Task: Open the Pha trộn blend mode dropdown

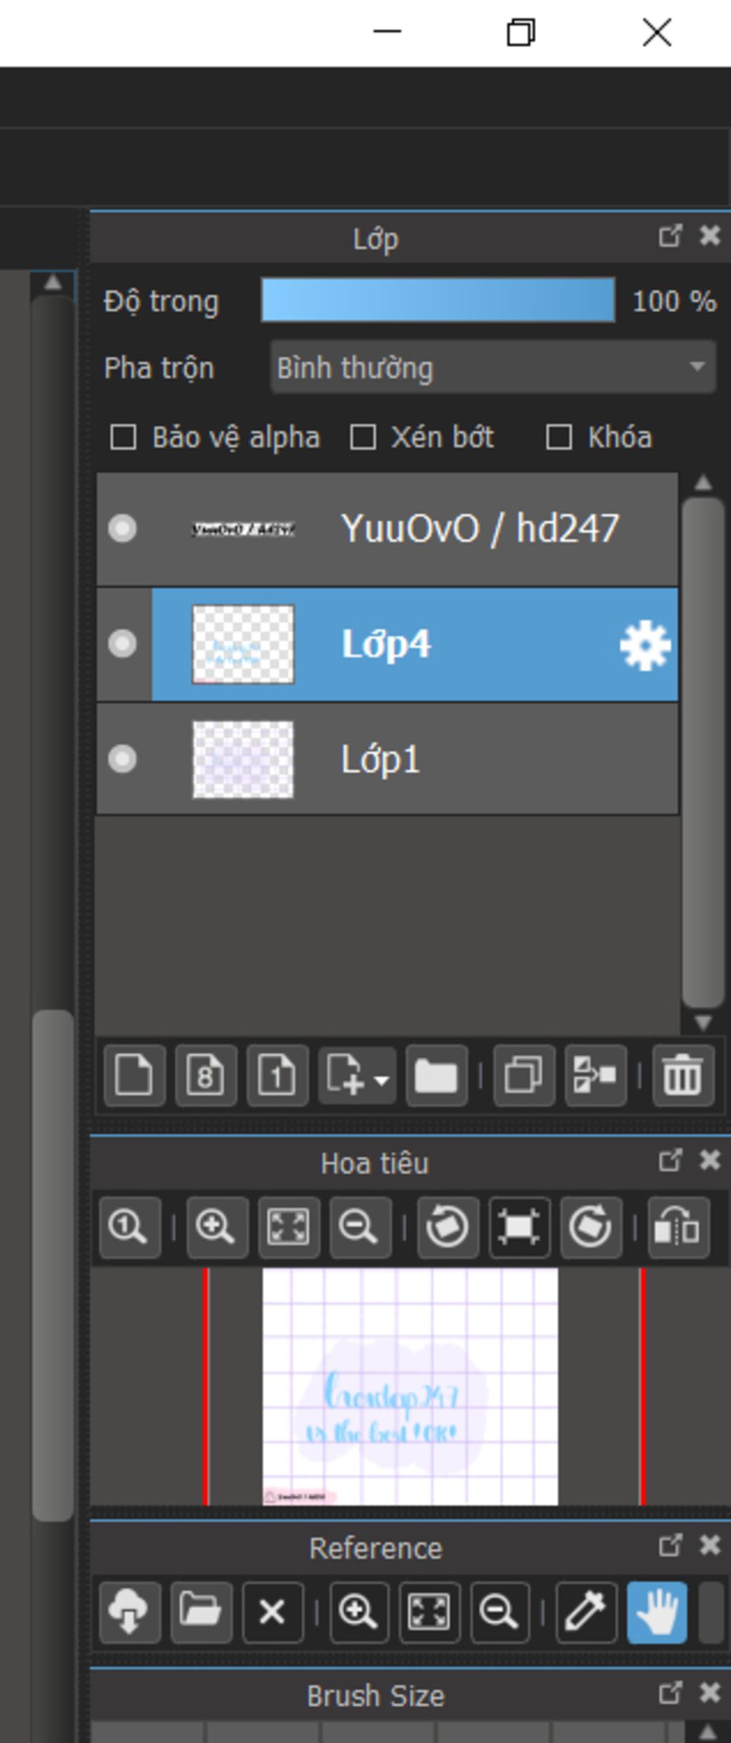Action: tap(493, 368)
